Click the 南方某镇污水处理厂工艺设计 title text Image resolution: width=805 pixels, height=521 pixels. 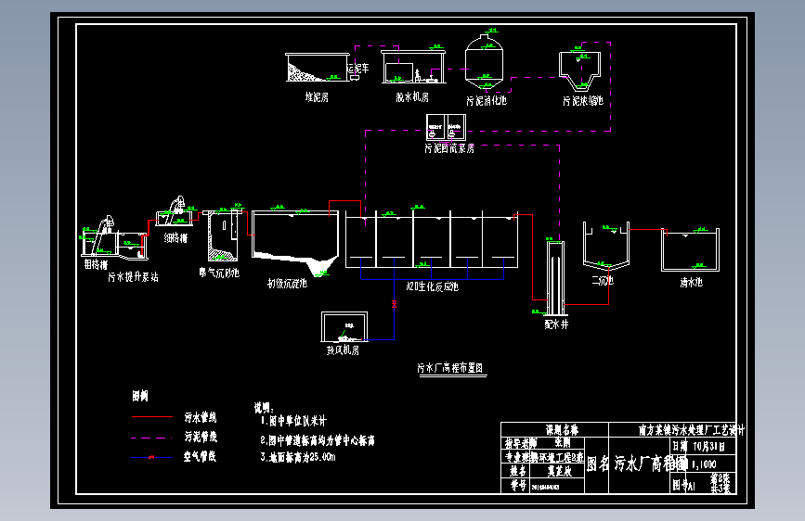click(x=691, y=430)
